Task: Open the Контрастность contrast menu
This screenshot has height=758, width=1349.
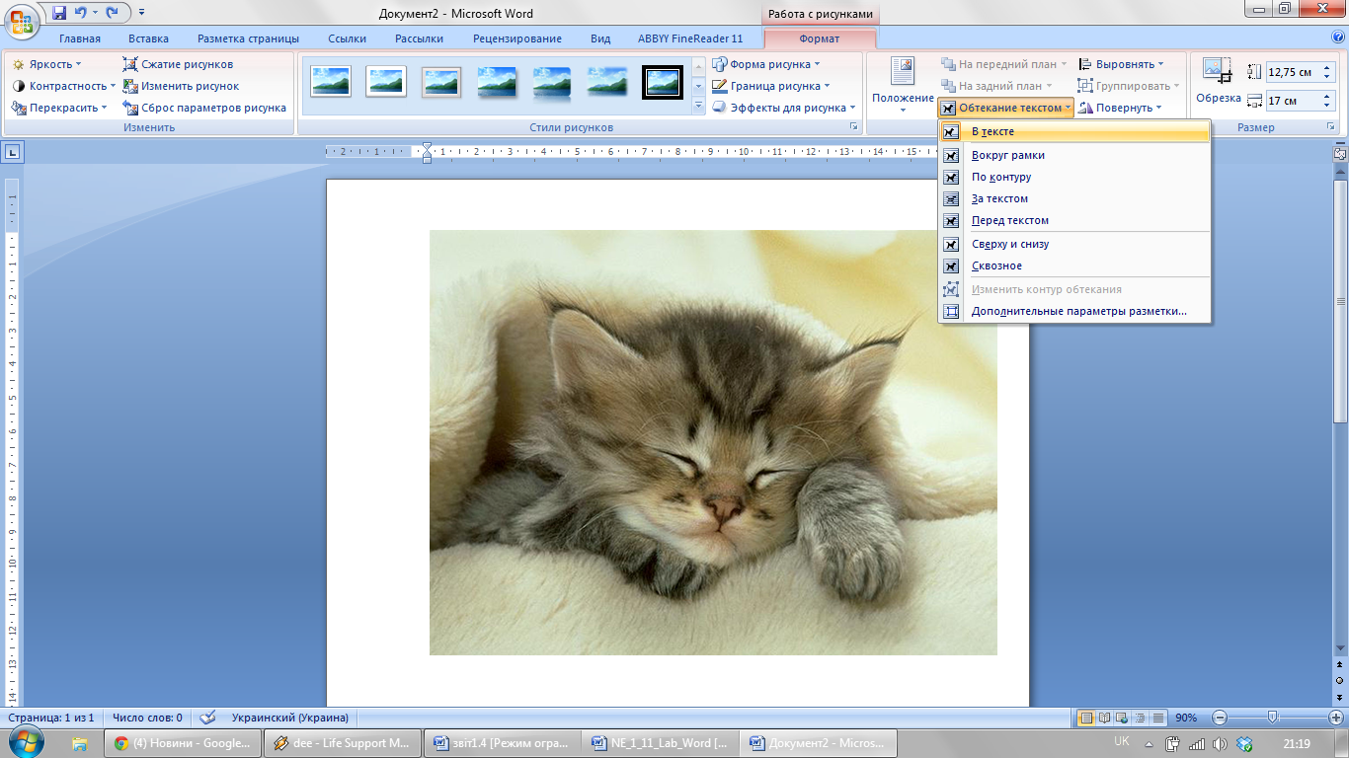Action: click(x=64, y=86)
